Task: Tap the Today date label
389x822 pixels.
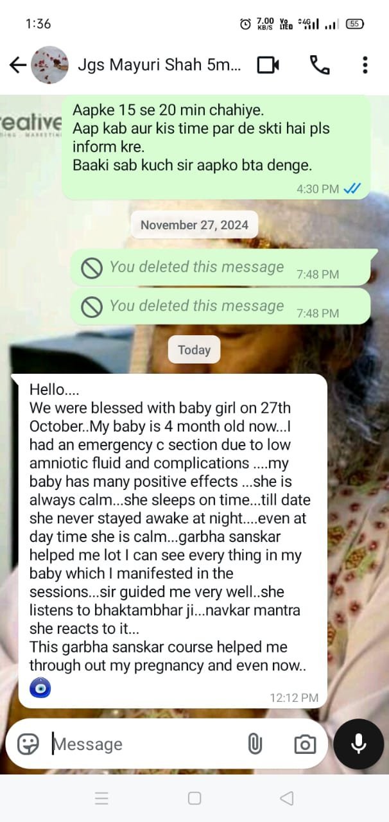Action: click(x=194, y=350)
